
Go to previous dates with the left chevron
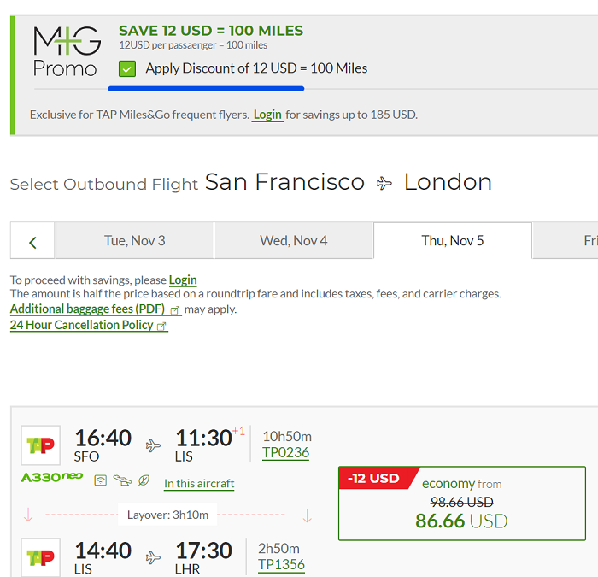point(32,242)
